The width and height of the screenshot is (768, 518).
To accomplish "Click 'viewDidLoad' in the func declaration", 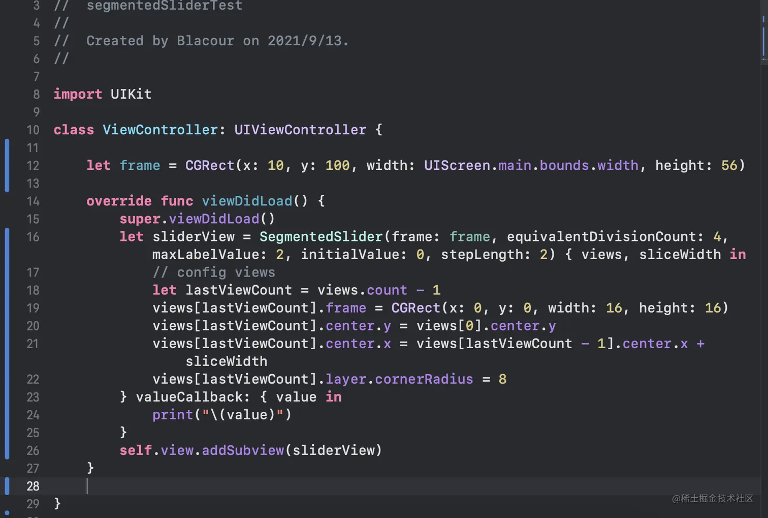I will point(247,201).
